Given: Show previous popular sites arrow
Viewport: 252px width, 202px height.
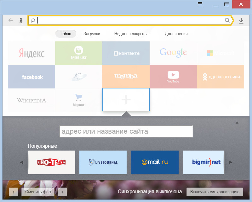Looking at the screenshot, I should pos(22,162).
